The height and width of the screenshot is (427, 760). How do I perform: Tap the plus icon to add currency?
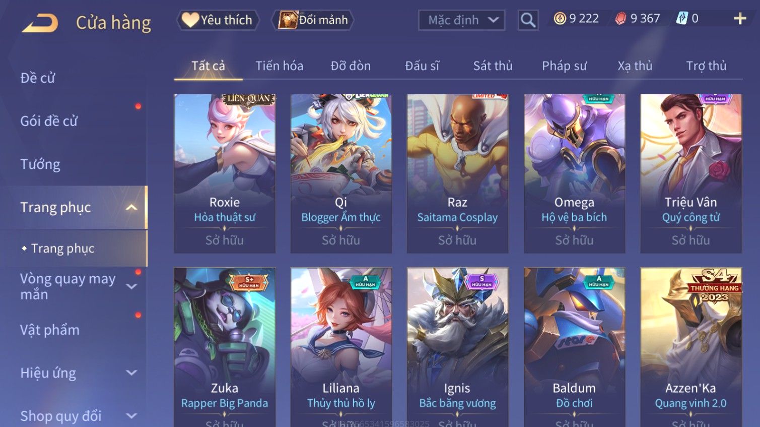click(x=740, y=19)
